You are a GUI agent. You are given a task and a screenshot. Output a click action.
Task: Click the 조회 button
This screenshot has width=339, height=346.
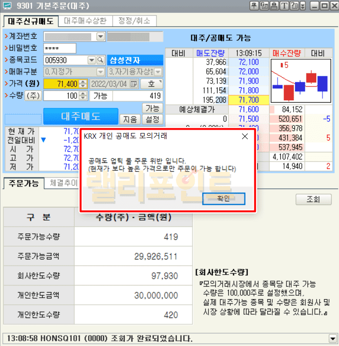(313, 199)
